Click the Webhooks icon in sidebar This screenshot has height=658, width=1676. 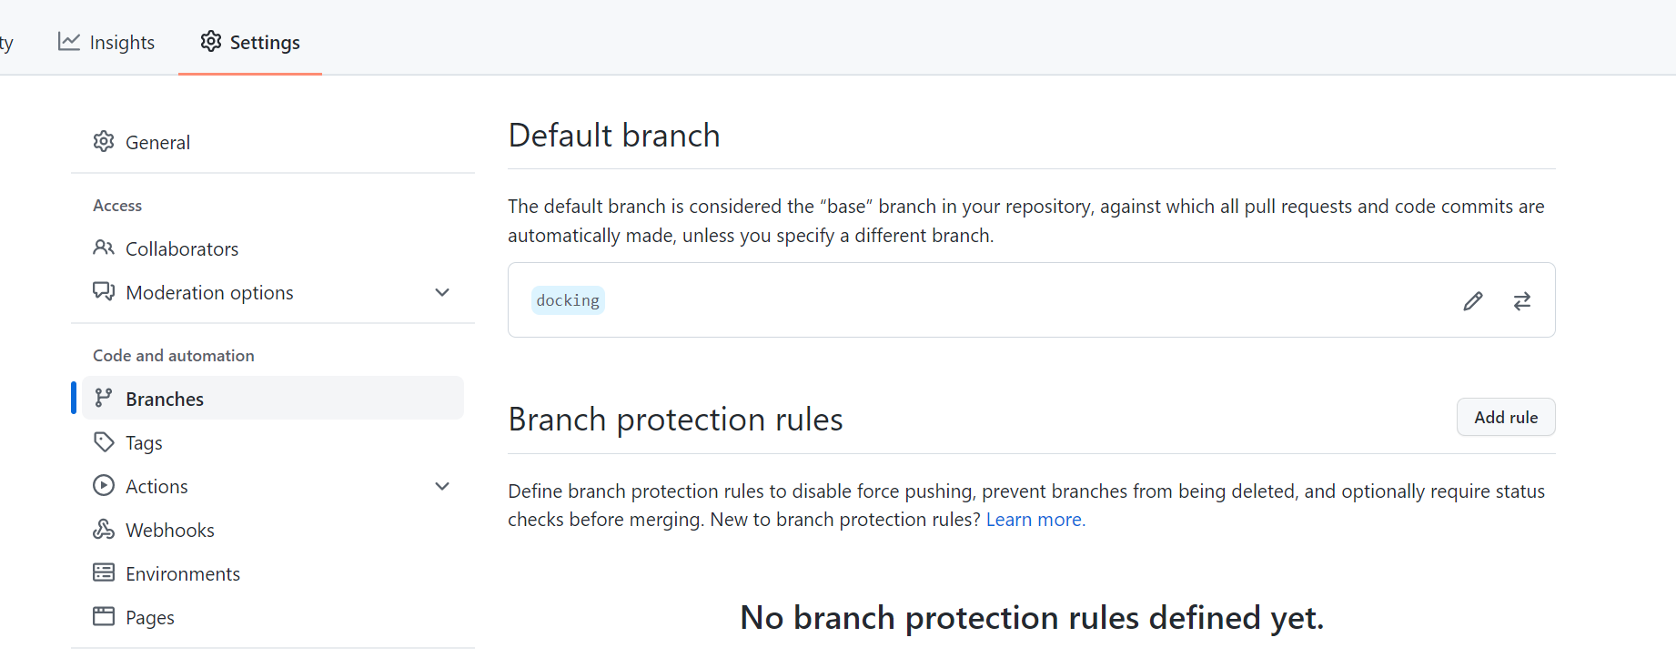tap(104, 529)
